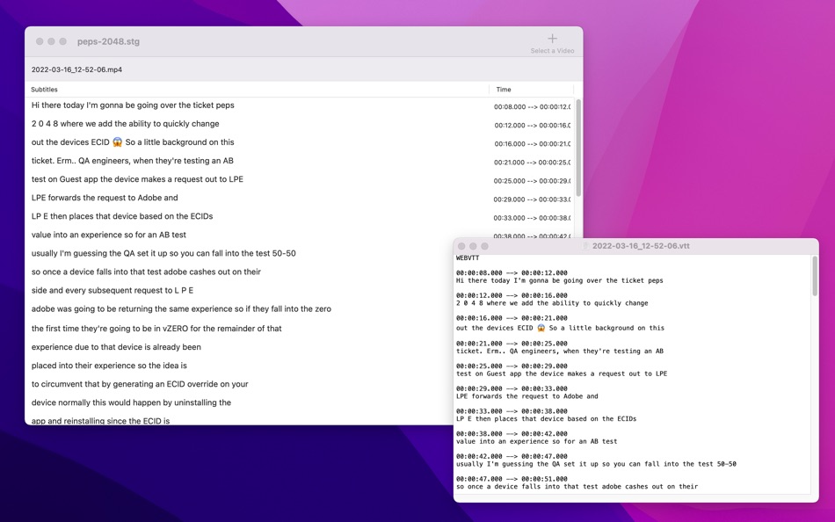Select subtitle 'value into an experience so for an AB test' in list
This screenshot has height=522, width=835.
point(109,235)
